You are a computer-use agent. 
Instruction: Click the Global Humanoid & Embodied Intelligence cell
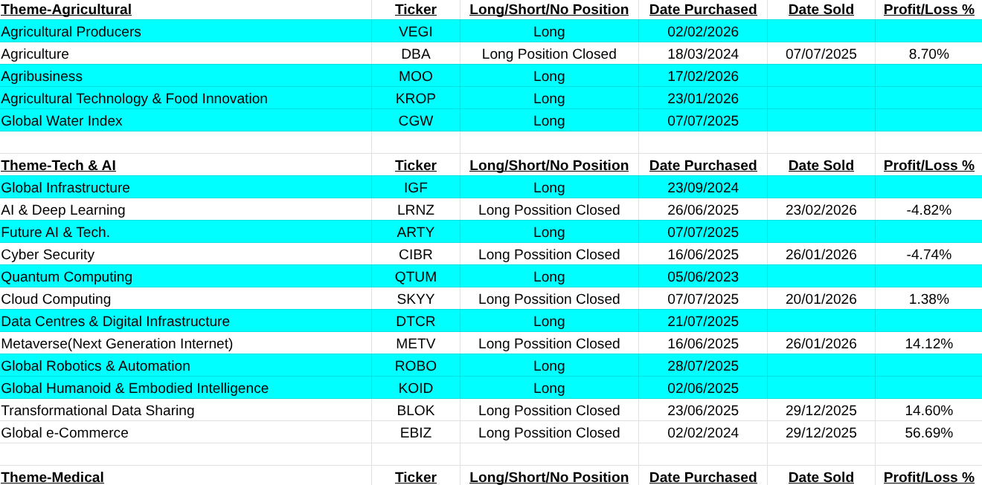tap(135, 388)
